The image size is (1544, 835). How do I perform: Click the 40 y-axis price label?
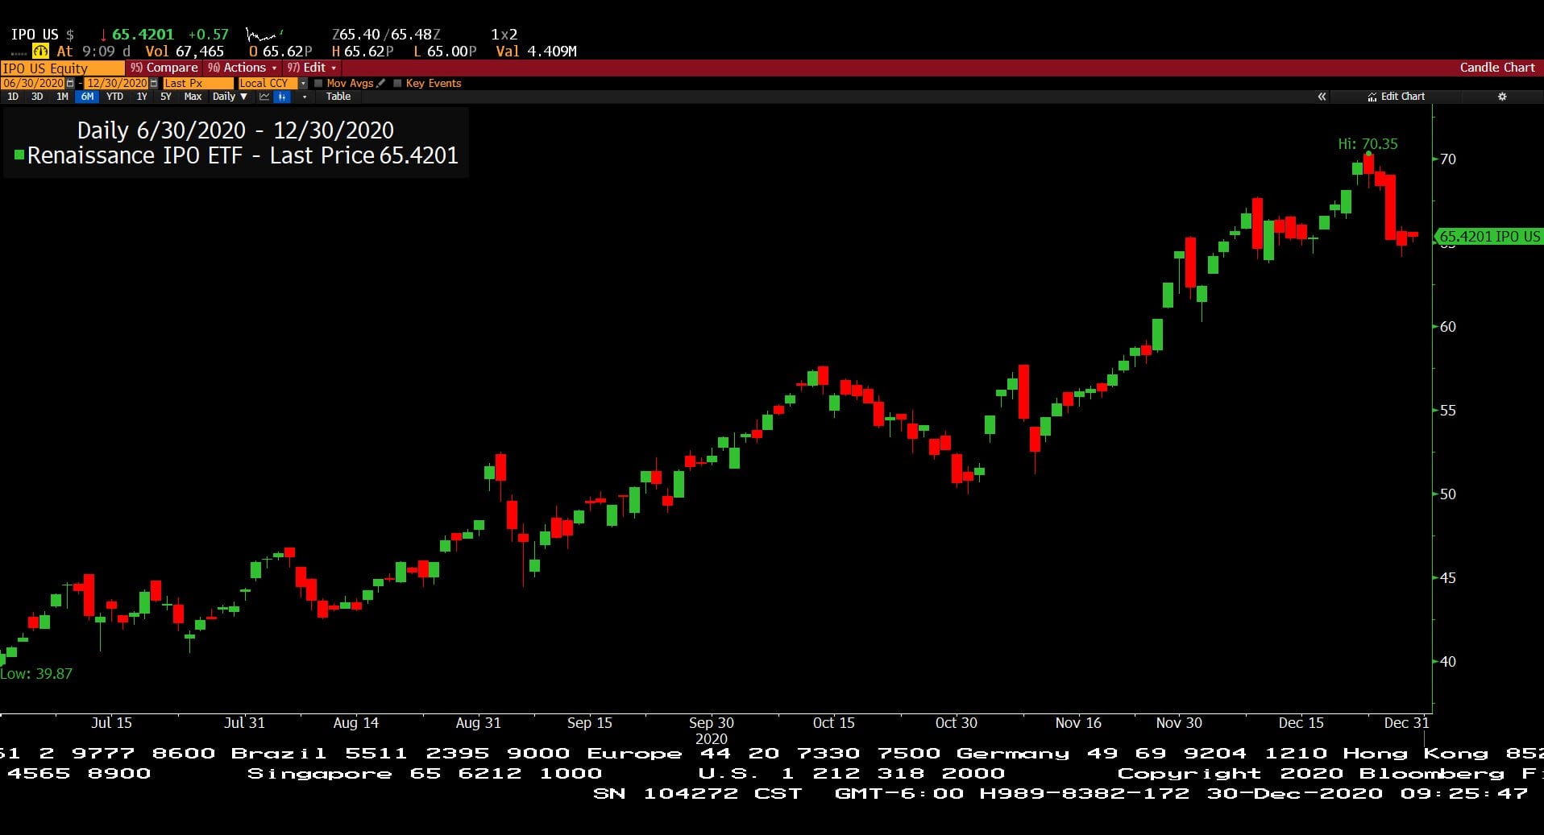(1448, 662)
